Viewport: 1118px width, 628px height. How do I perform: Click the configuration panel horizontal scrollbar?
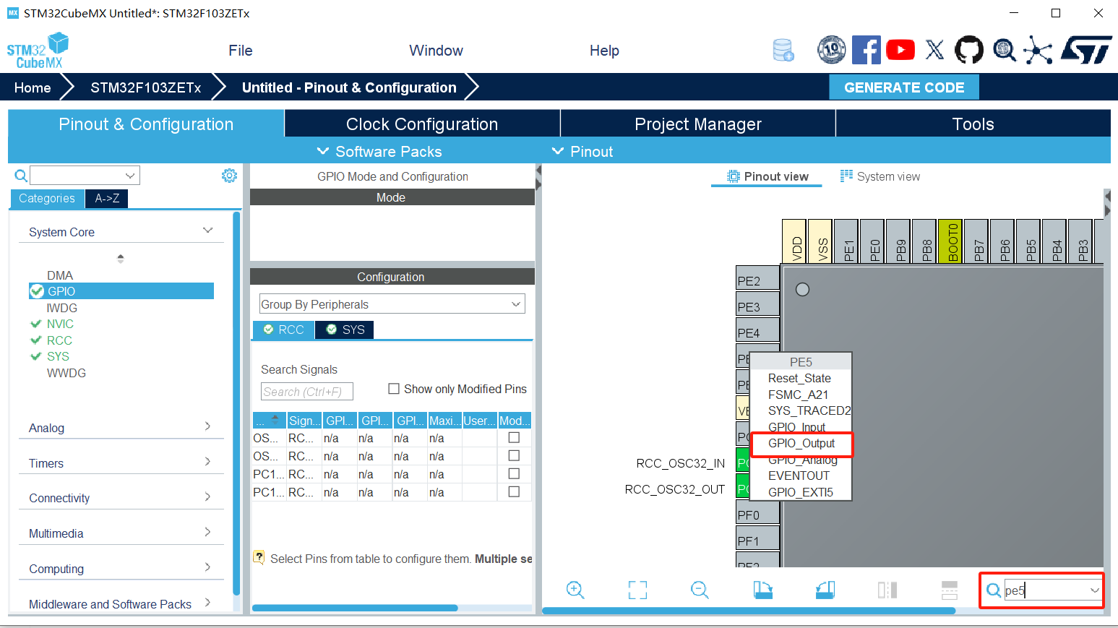tap(355, 608)
